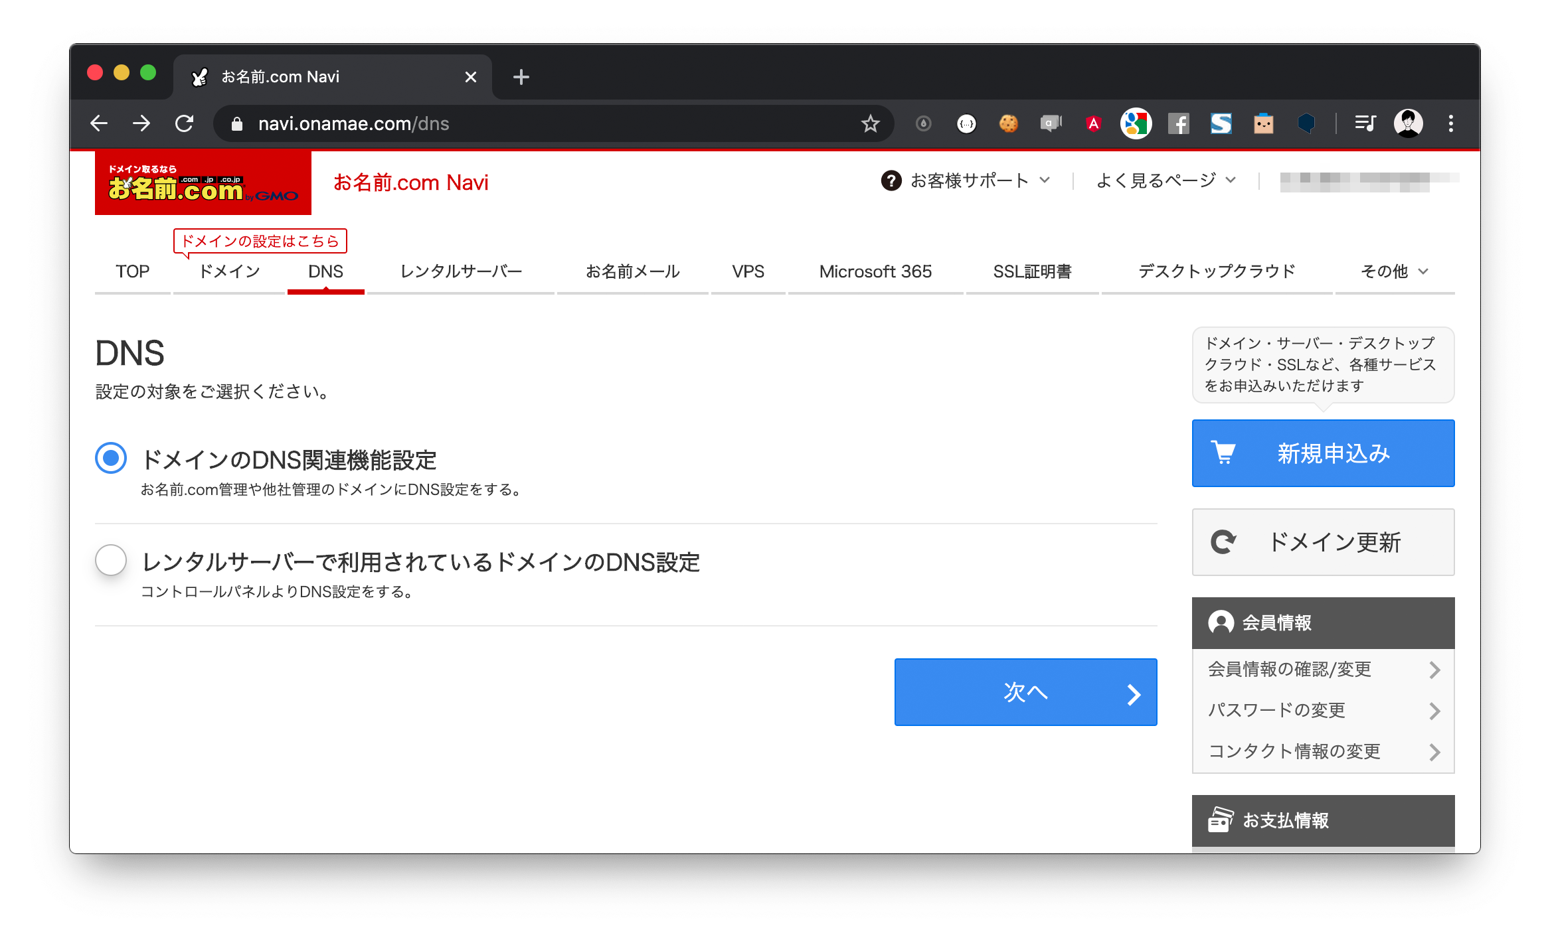This screenshot has height=945, width=1550.
Task: Click the 会員情報 section header
Action: click(1323, 622)
